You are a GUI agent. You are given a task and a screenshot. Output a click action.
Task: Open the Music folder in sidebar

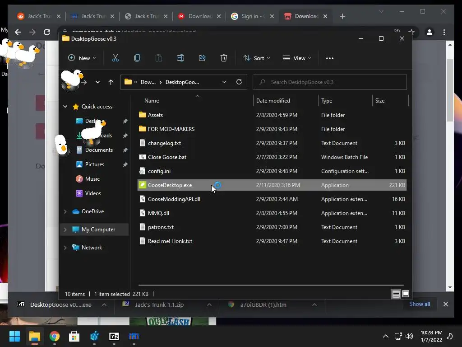(92, 179)
